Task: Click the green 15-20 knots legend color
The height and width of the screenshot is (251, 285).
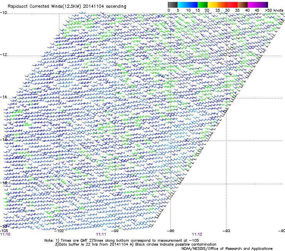Action: pos(203,5)
